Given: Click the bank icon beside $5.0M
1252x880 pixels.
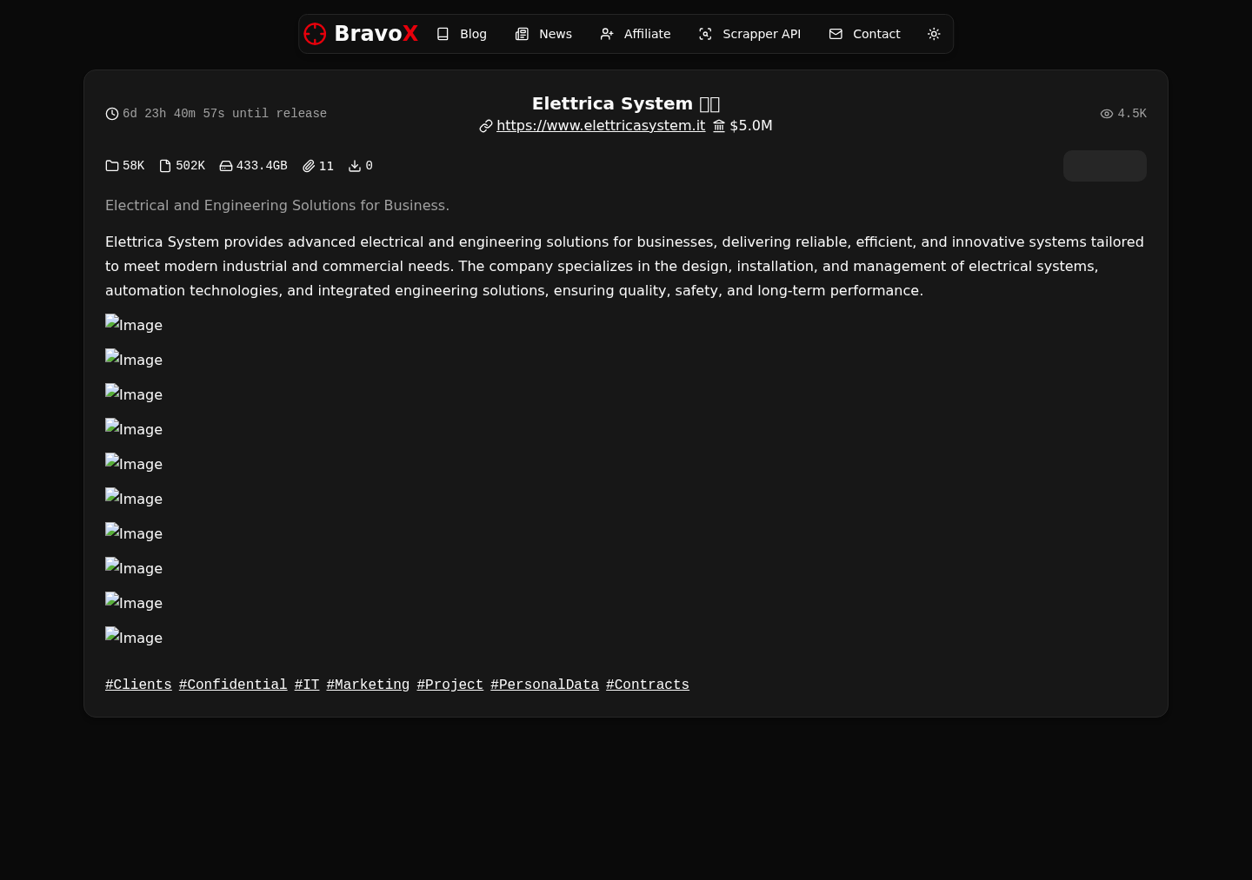Looking at the screenshot, I should pos(719,126).
